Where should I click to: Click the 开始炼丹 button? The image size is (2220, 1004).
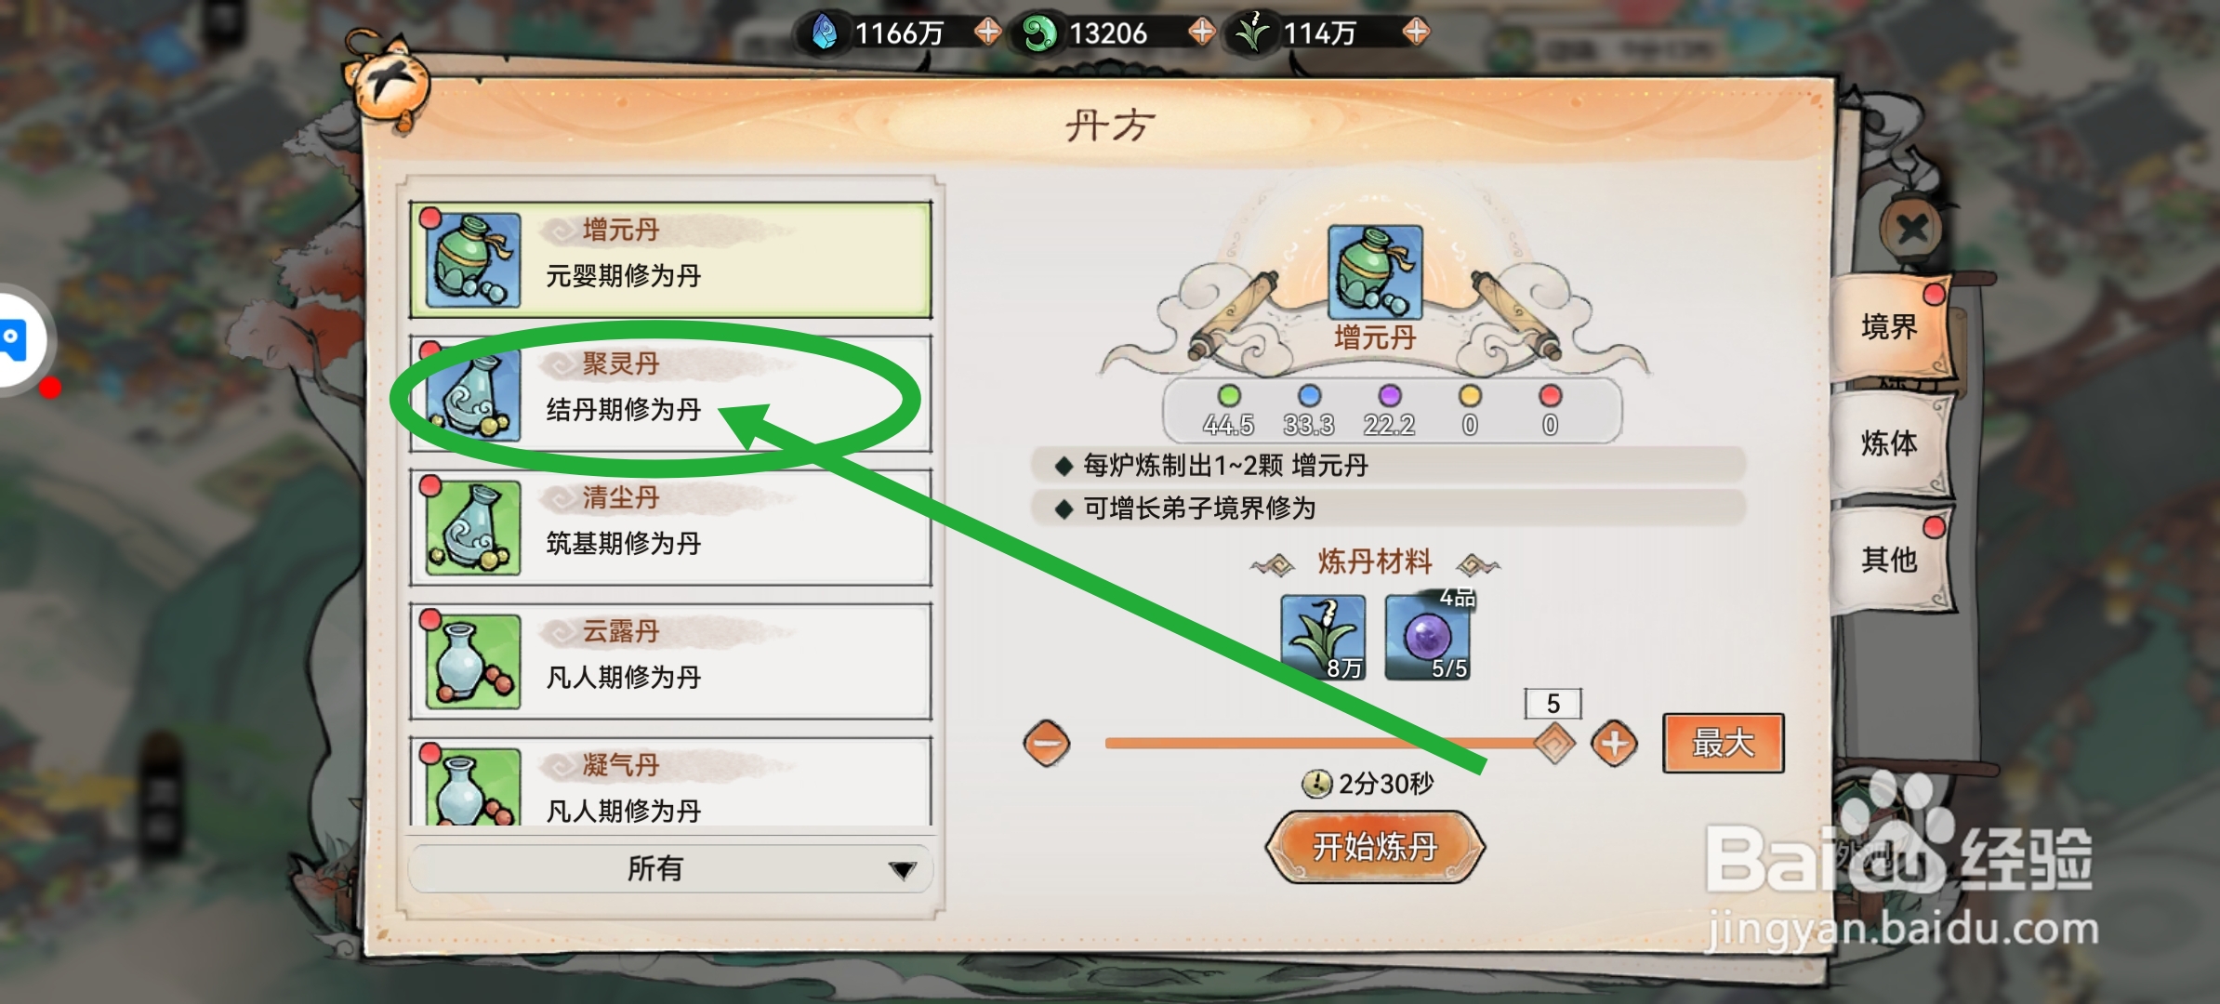click(x=1375, y=847)
